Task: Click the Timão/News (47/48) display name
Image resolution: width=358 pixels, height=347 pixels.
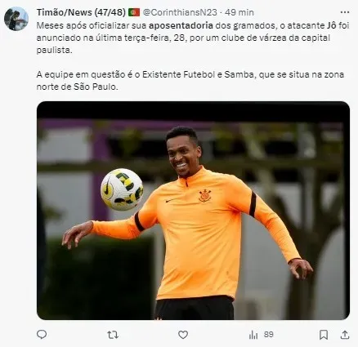Action: [x=81, y=12]
